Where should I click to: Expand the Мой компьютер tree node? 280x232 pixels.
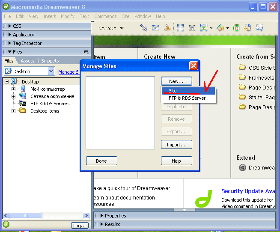[13, 89]
